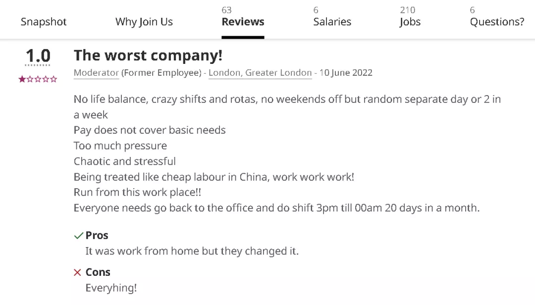
Task: Click the London, Greater London link
Action: (x=260, y=73)
